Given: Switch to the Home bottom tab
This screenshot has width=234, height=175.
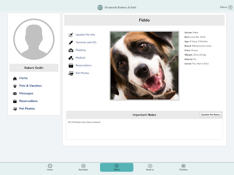Looking at the screenshot, I should [50, 167].
